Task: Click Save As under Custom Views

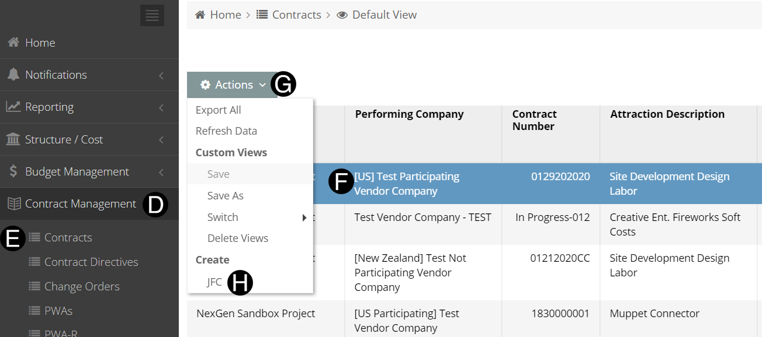Action: click(226, 196)
